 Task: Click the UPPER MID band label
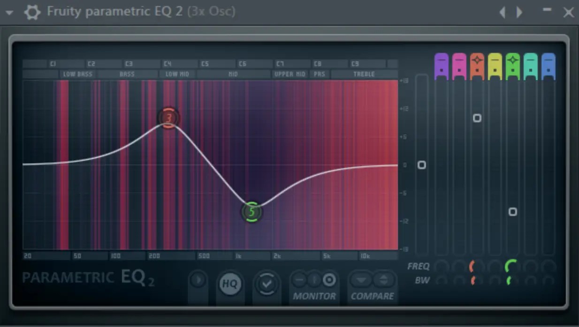point(289,74)
